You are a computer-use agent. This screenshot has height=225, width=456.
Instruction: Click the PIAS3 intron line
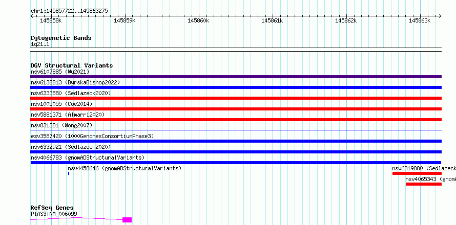pyautogui.click(x=76, y=219)
